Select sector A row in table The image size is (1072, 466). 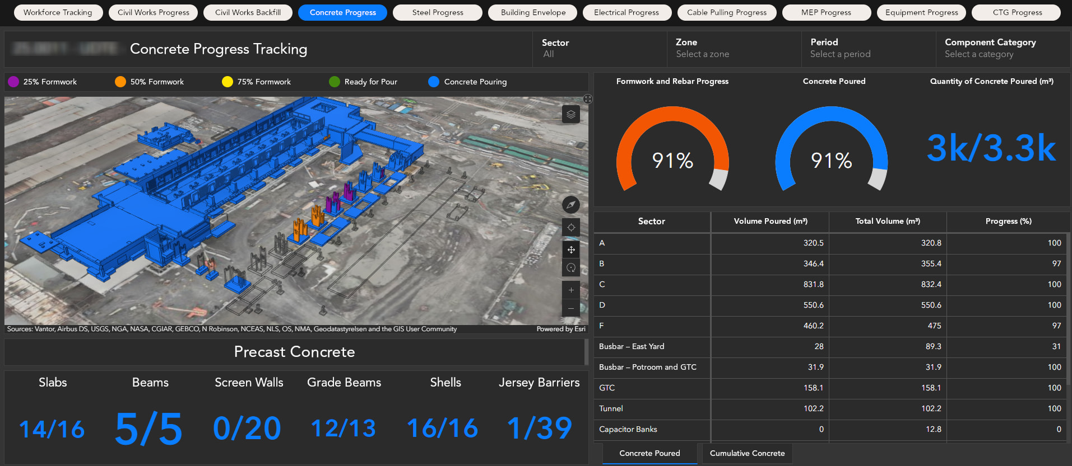[830, 243]
